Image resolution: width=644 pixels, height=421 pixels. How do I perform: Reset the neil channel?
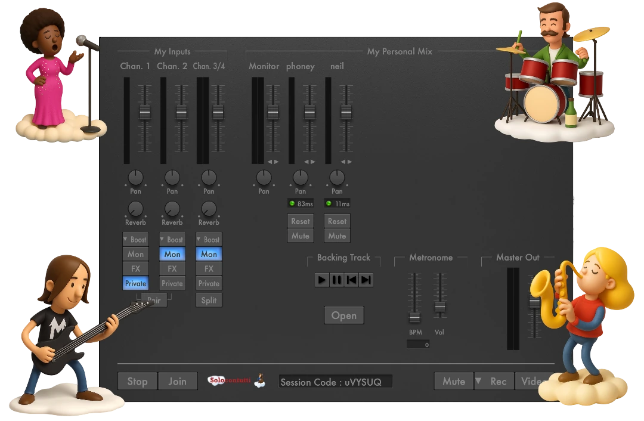(x=337, y=221)
